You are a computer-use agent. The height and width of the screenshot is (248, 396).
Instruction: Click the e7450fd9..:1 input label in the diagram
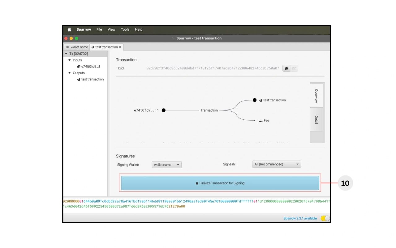point(146,110)
